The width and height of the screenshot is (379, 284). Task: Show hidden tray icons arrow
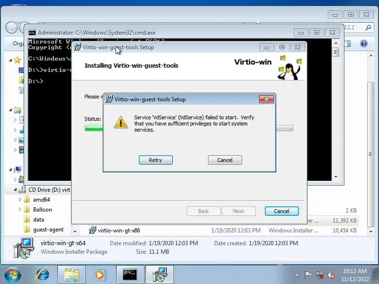(297, 275)
